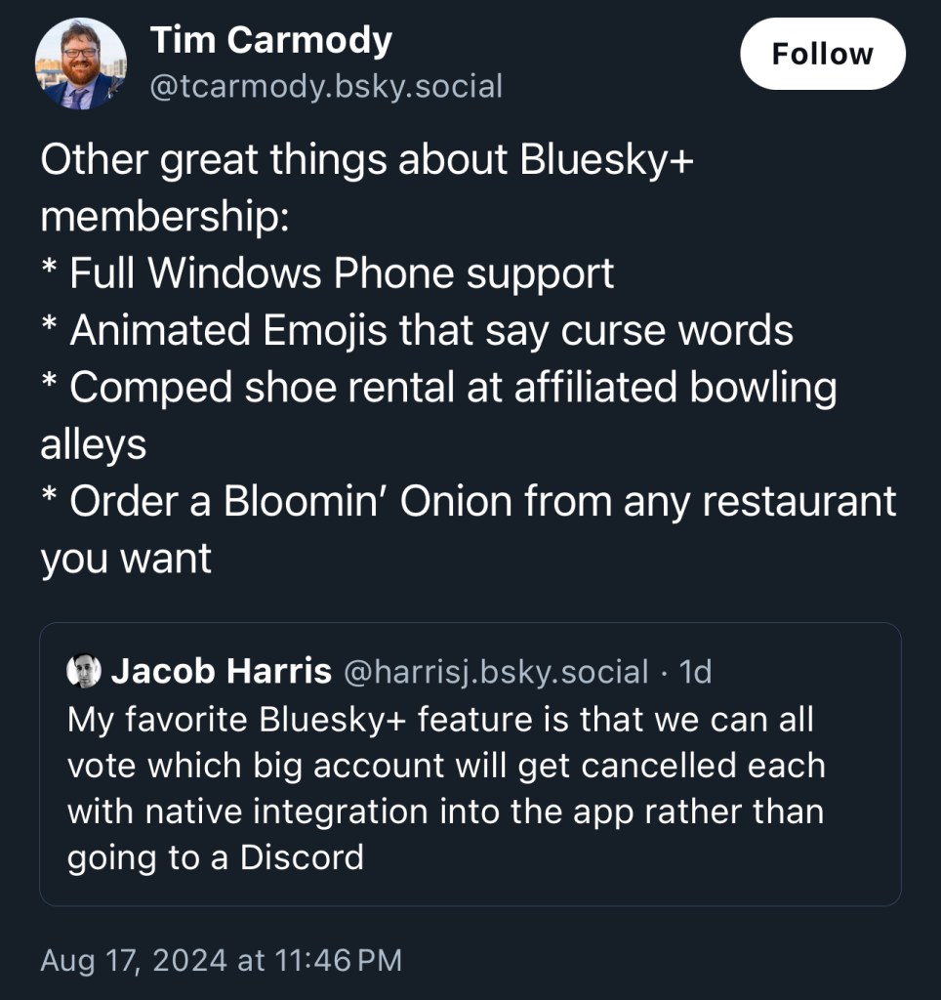Click the word 'alleys' in the post
Viewport: 941px width, 1000px height.
(94, 444)
